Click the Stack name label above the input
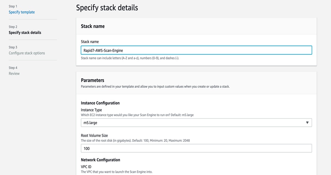Screen dimensions: 331x175 click(x=90, y=42)
